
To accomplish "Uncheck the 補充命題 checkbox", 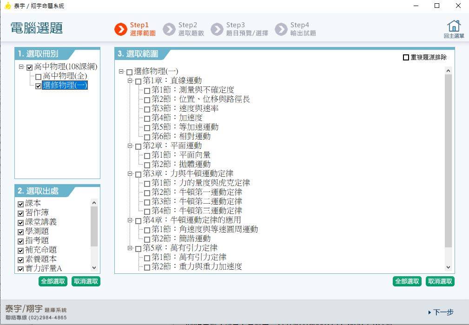I will (20, 251).
